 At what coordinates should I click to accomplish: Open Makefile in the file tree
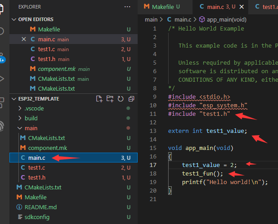[x=74, y=197]
